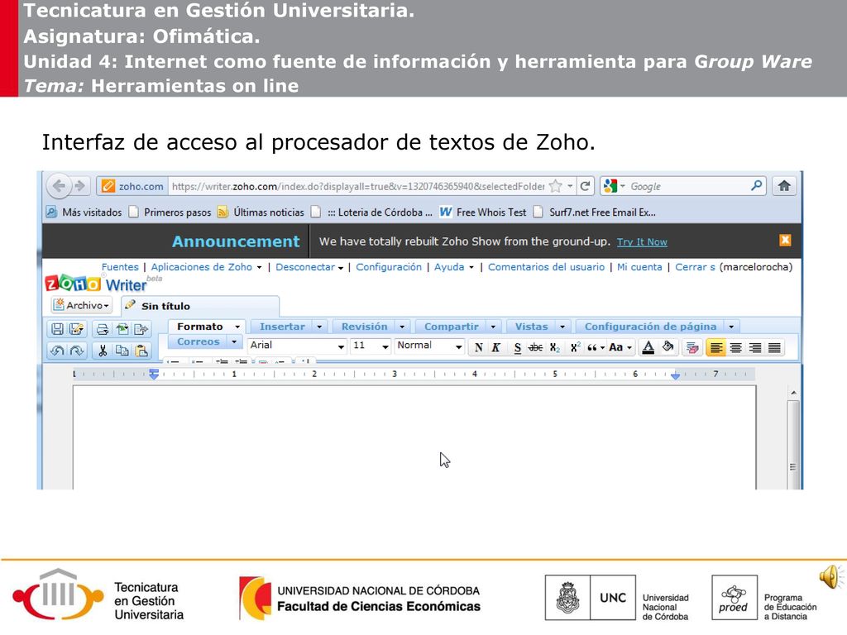This screenshot has width=847, height=635.
Task: Toggle italic (K) formatting
Action: (496, 347)
